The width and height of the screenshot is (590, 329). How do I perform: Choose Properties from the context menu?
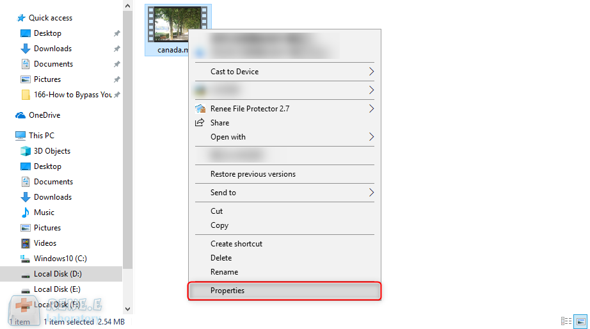(228, 291)
